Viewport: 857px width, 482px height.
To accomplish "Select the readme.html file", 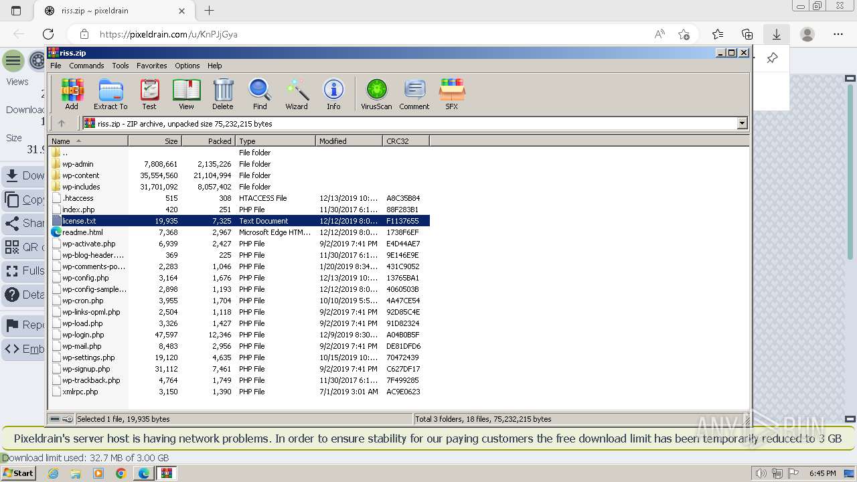I will coord(82,232).
